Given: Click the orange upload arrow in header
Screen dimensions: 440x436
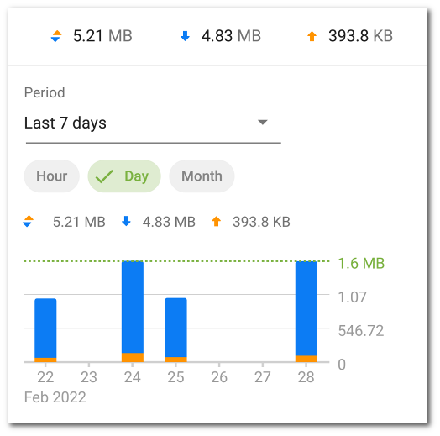Looking at the screenshot, I should tap(312, 36).
